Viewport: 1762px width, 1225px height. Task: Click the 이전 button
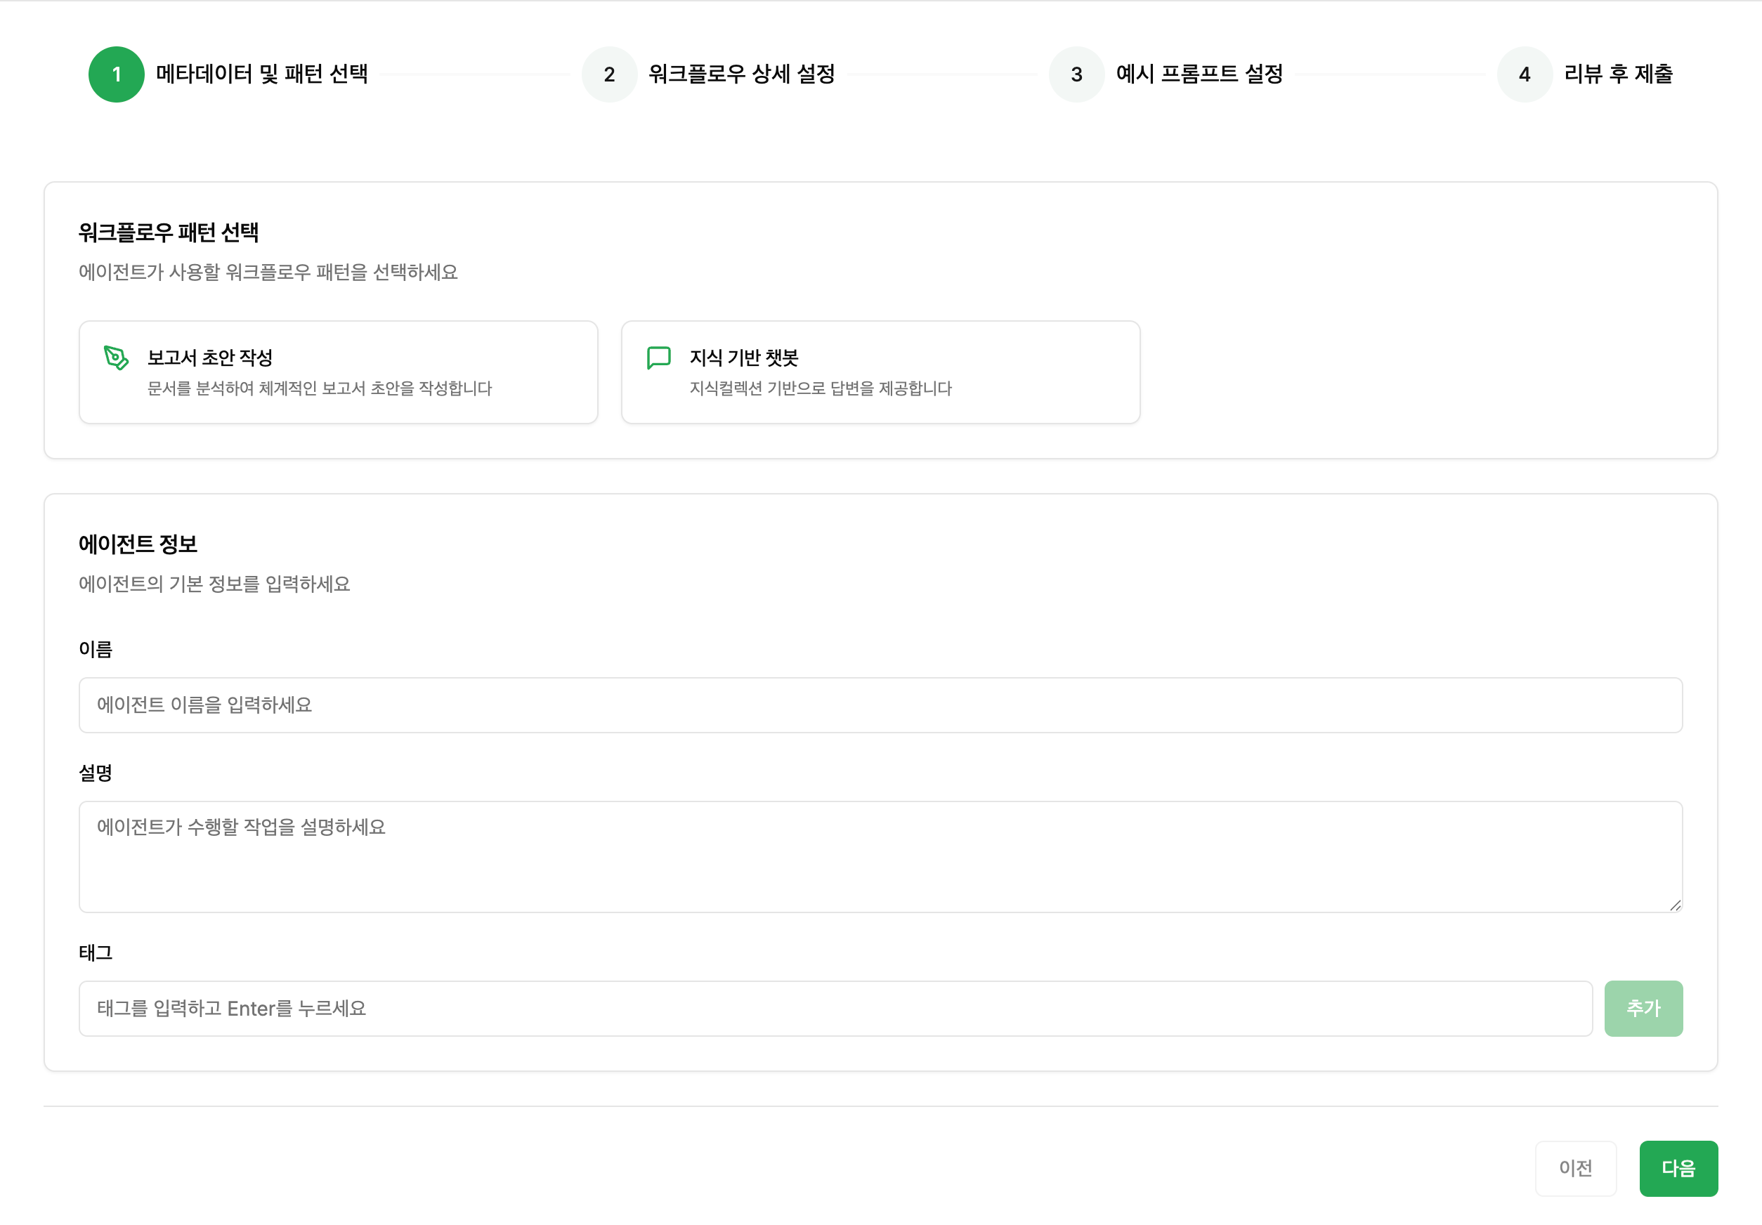[1574, 1168]
